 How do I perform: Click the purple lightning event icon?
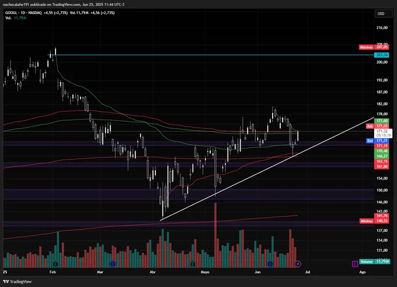(x=298, y=264)
